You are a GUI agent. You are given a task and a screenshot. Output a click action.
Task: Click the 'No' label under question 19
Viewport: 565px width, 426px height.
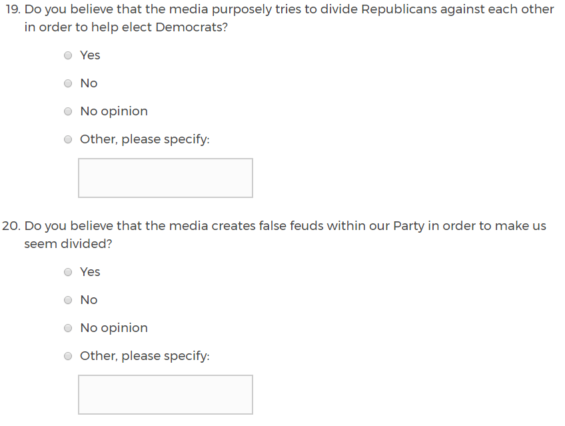(x=89, y=83)
